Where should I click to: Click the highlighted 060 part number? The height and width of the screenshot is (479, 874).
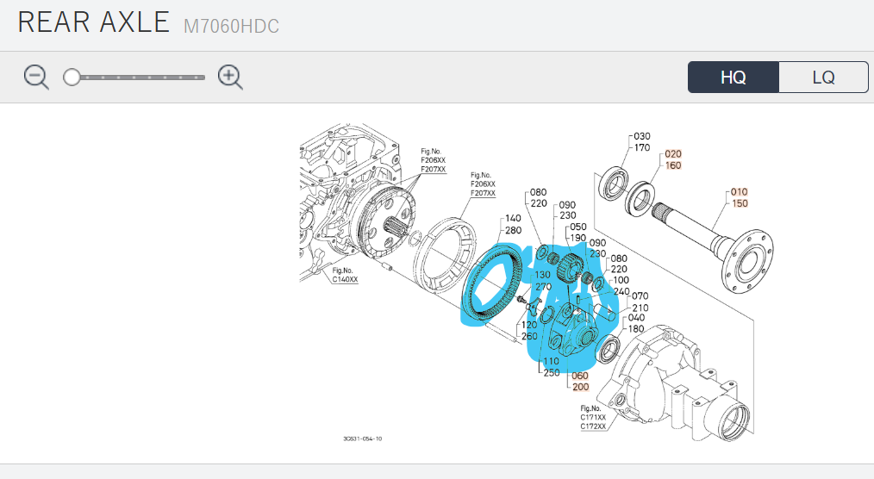click(x=580, y=376)
